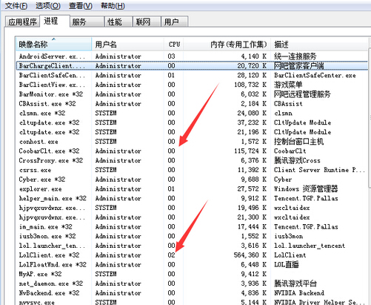Select the conhost.exe process row
Screen dimensions: 371x305
[x=192, y=142]
